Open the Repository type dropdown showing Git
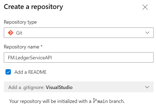Image resolution: width=156 pixels, height=104 pixels. click(x=79, y=33)
